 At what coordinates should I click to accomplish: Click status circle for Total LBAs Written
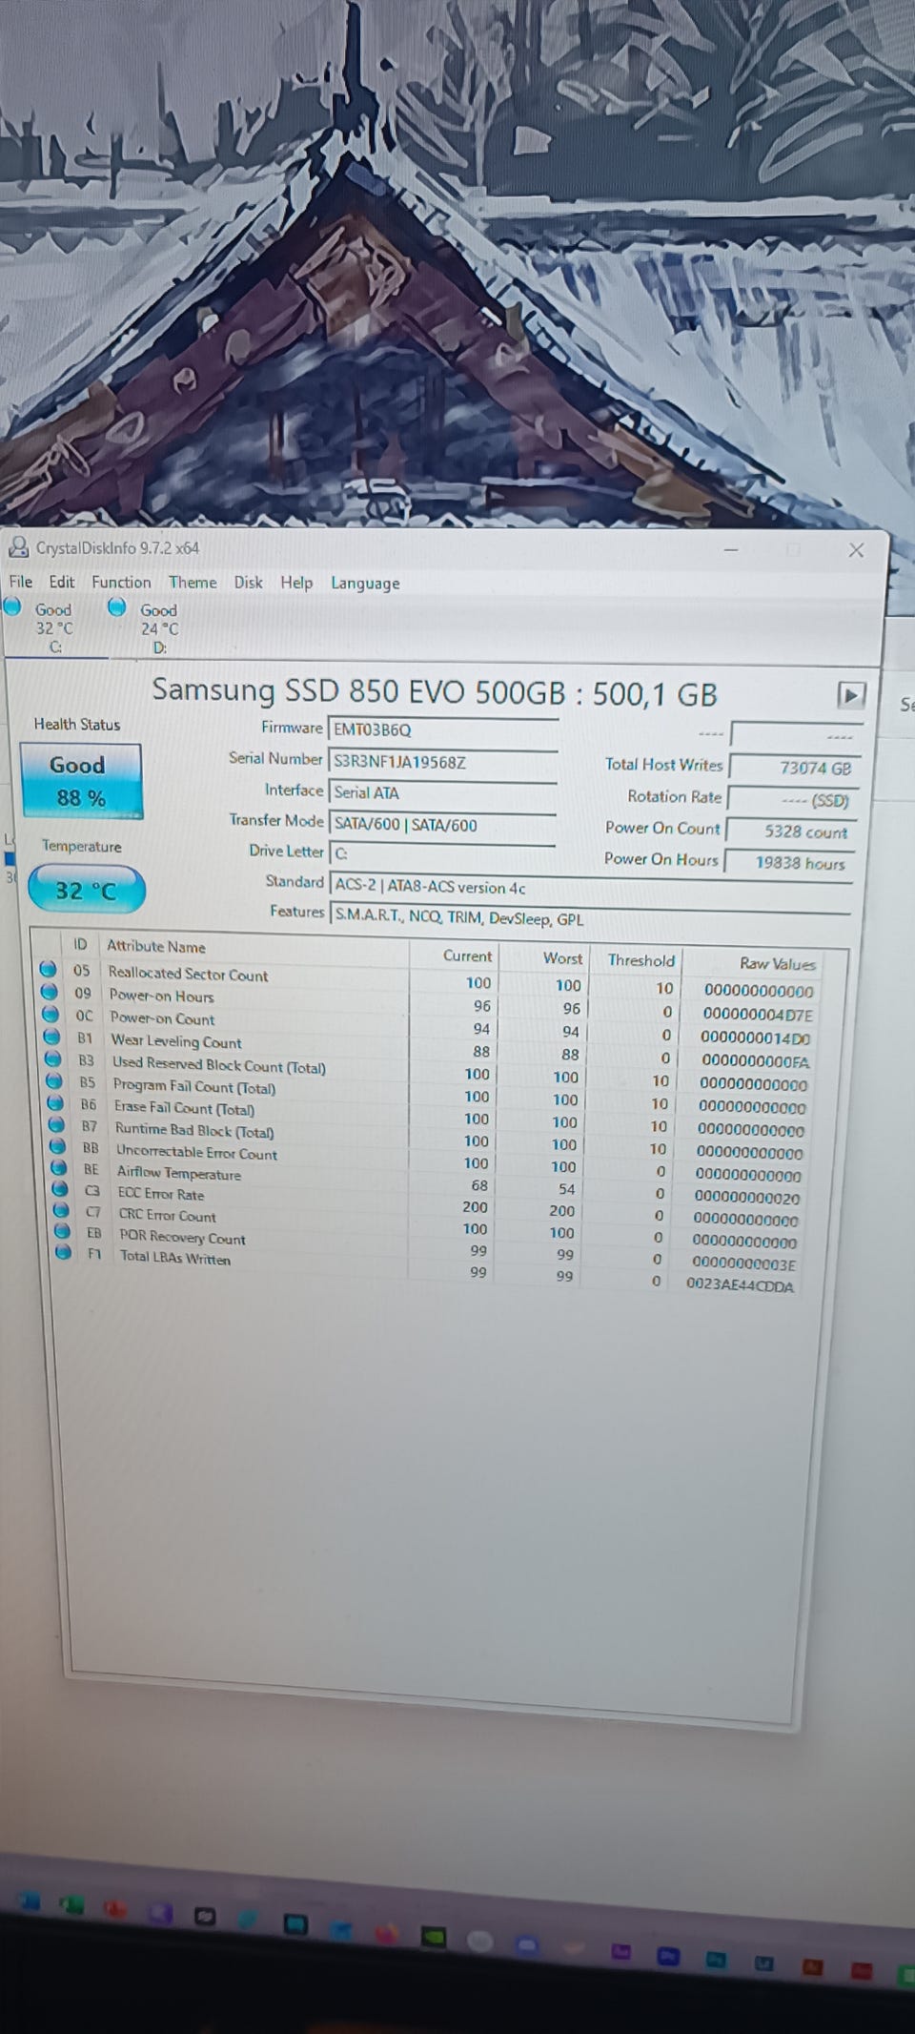[x=63, y=1252]
